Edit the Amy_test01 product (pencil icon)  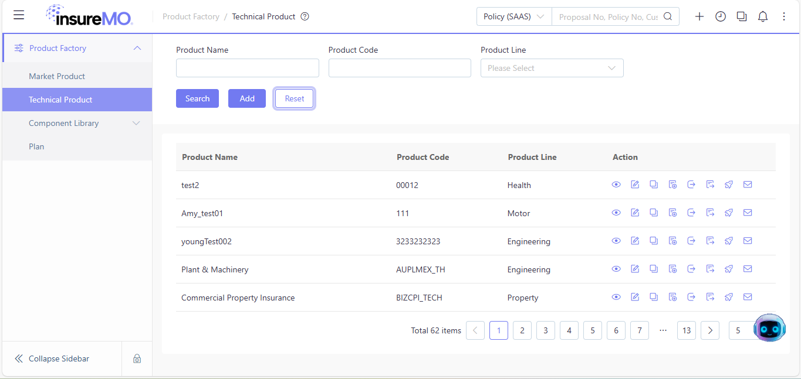[x=635, y=213]
